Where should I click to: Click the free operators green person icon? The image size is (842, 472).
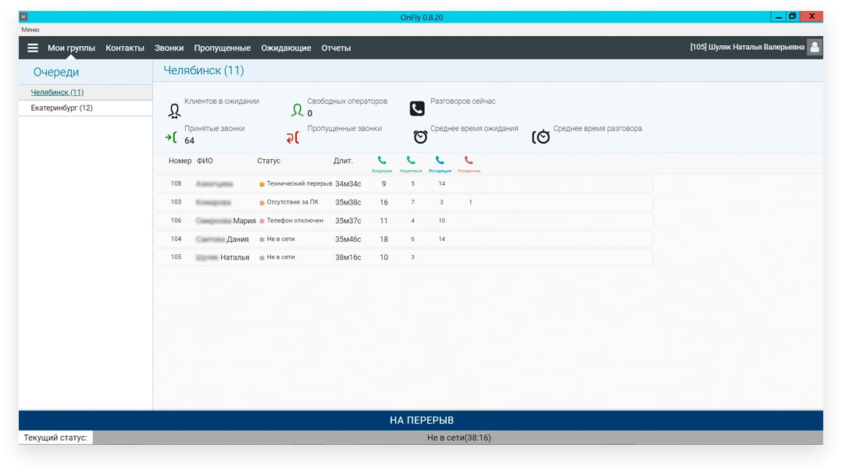(297, 110)
